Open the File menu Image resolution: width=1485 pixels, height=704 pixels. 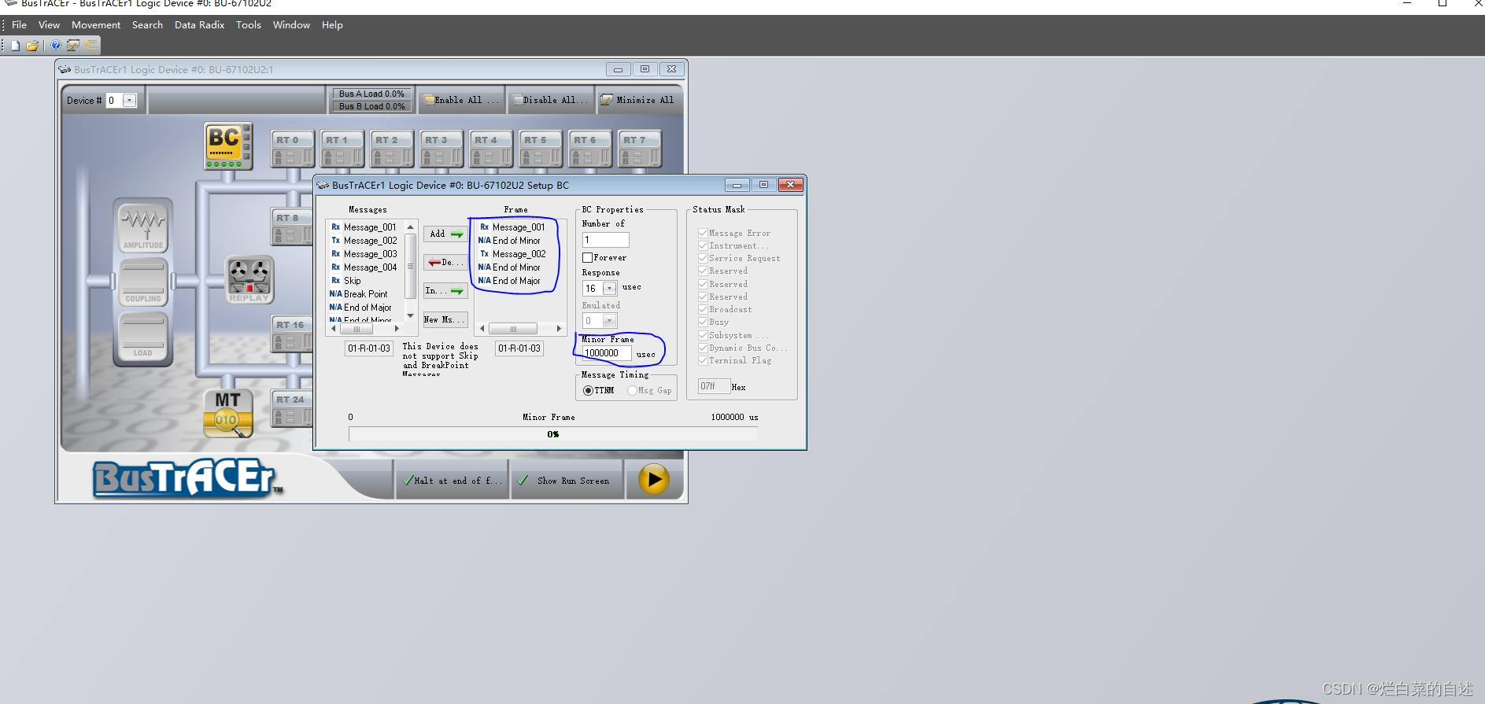(20, 25)
